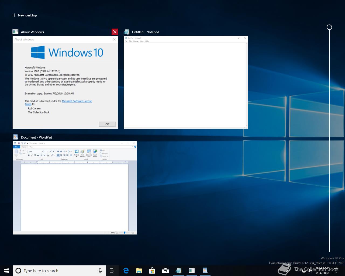
Task: Open the volume control tray icon
Action: point(310,271)
